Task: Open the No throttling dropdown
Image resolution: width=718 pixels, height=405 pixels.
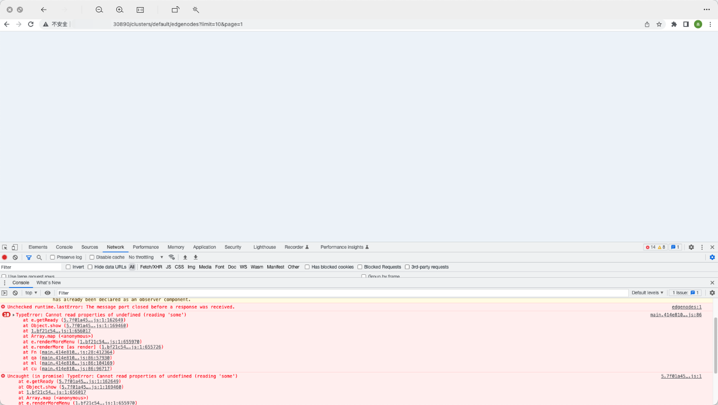Action: pyautogui.click(x=146, y=257)
